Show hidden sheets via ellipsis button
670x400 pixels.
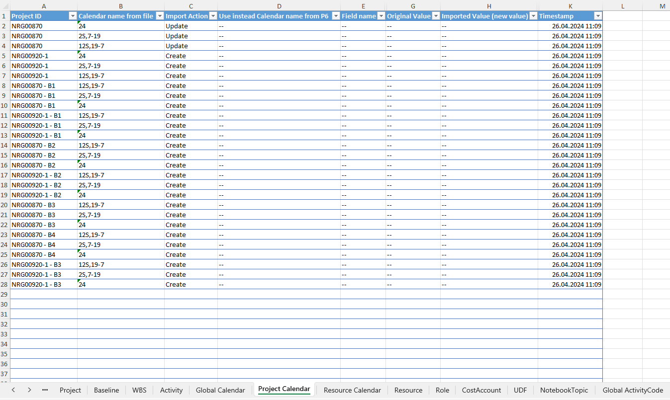45,390
